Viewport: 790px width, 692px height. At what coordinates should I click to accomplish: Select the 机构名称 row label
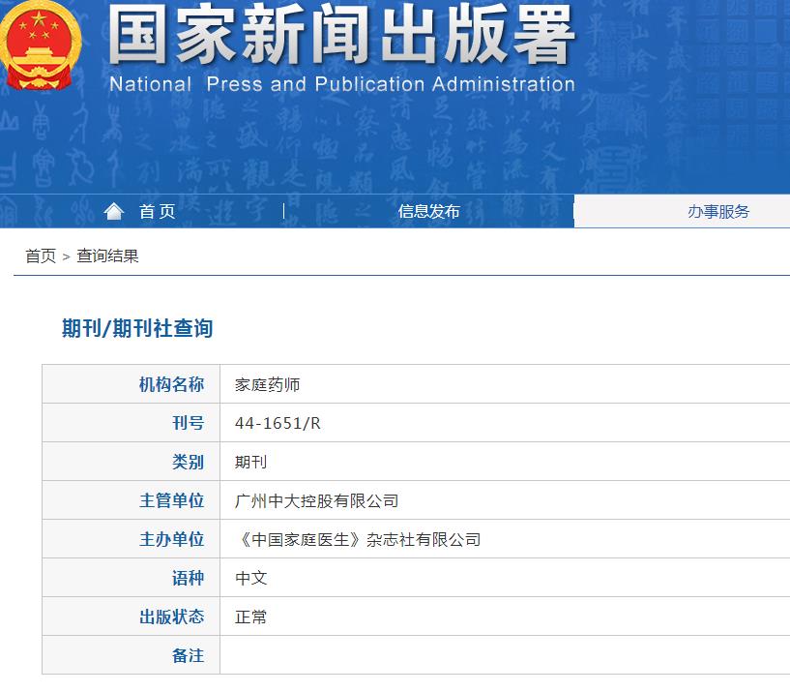tap(172, 383)
